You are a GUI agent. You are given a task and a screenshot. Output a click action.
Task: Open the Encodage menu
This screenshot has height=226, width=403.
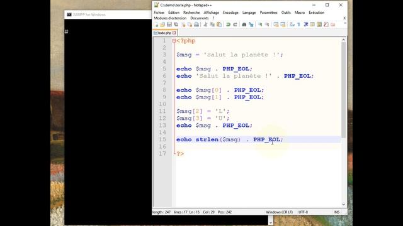coord(230,13)
